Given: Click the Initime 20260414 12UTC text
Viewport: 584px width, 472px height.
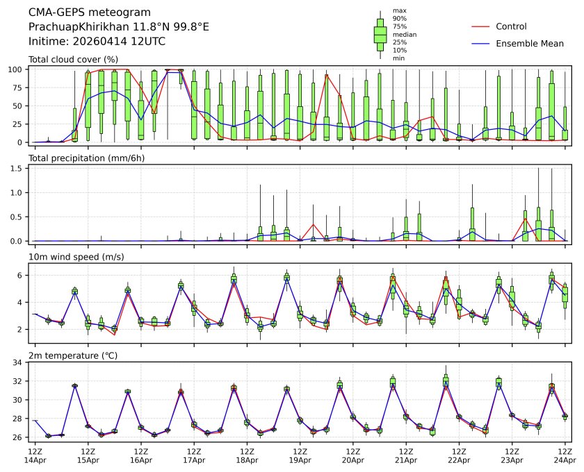Looking at the screenshot, I should [x=97, y=41].
